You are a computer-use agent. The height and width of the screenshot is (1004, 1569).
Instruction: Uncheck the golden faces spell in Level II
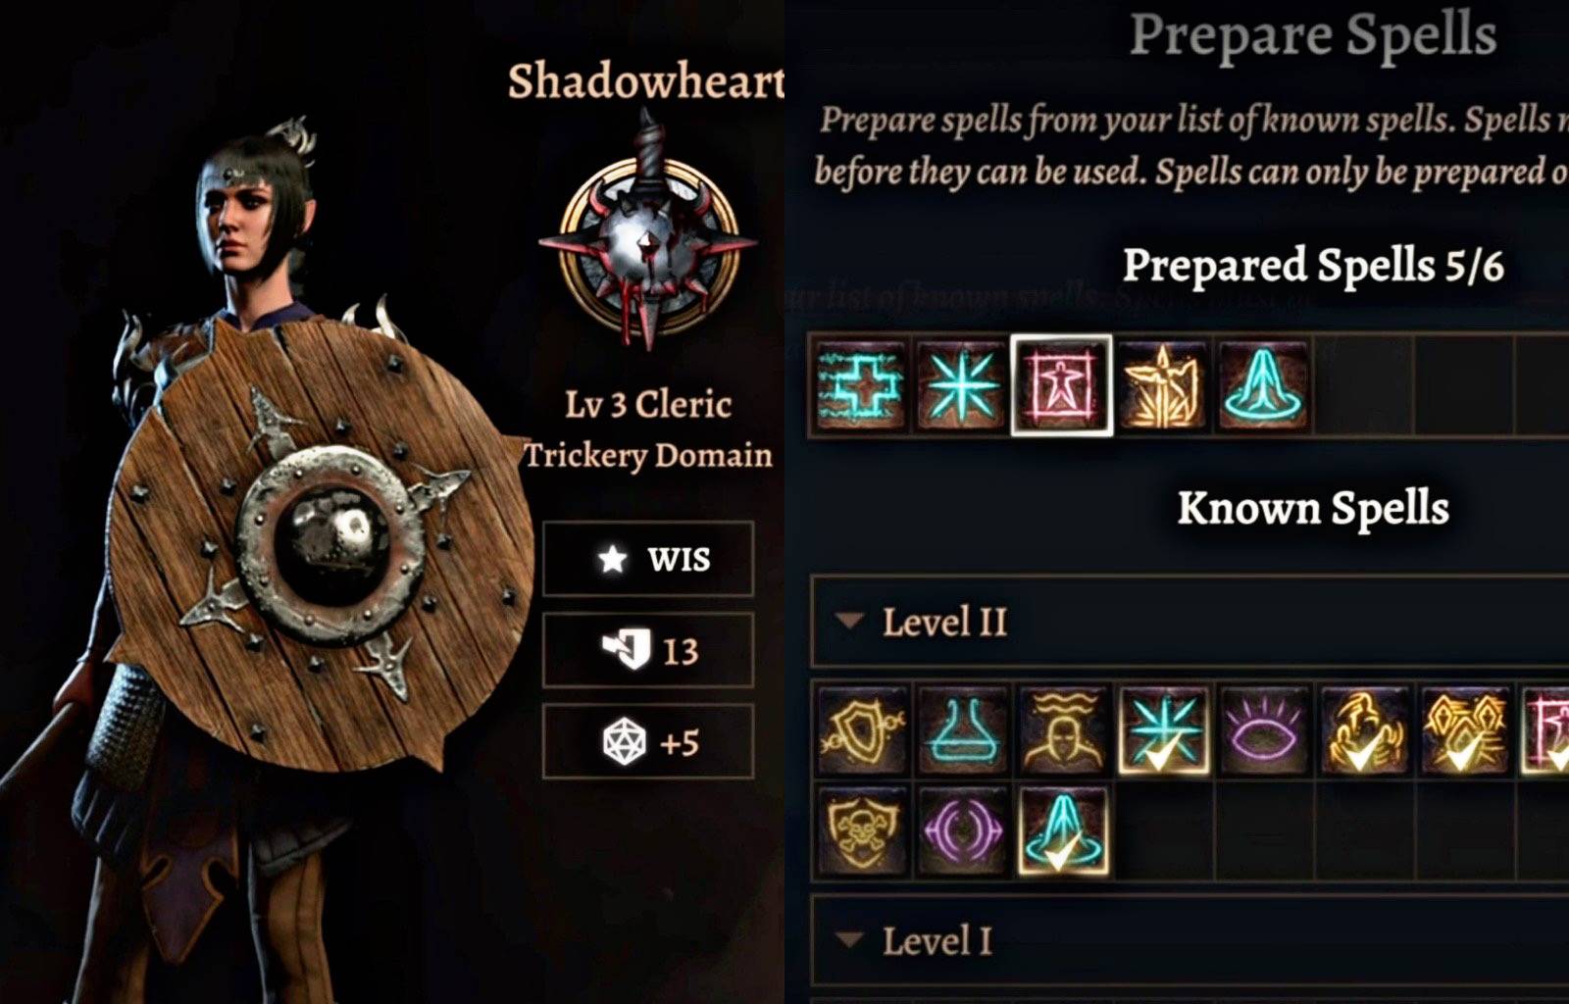1465,731
